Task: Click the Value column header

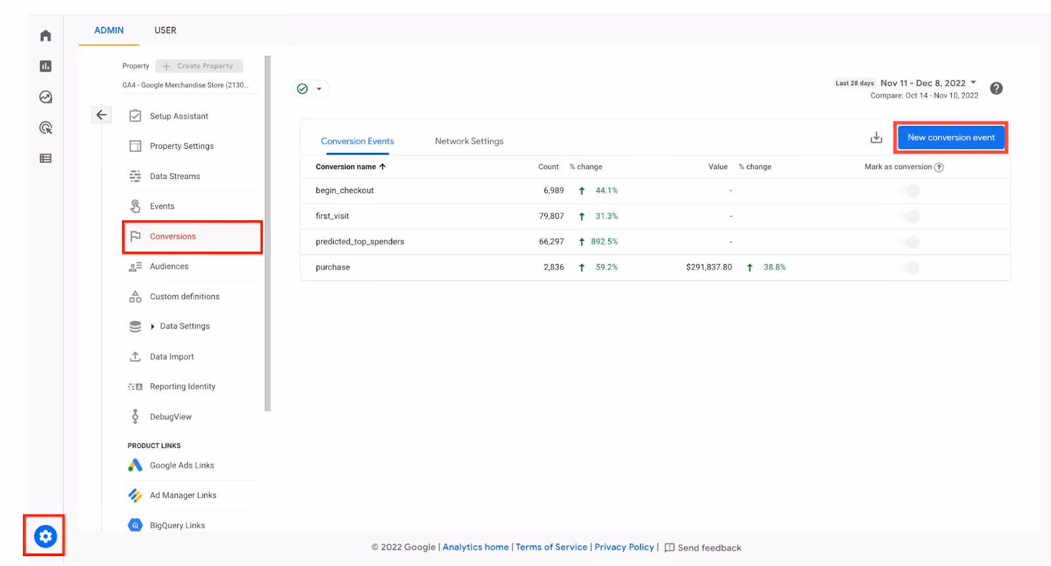Action: pos(718,167)
